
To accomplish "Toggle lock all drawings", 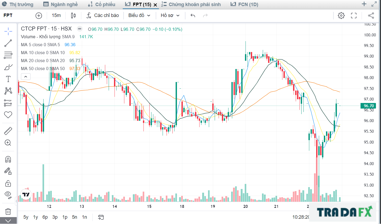I will (x=8, y=183).
